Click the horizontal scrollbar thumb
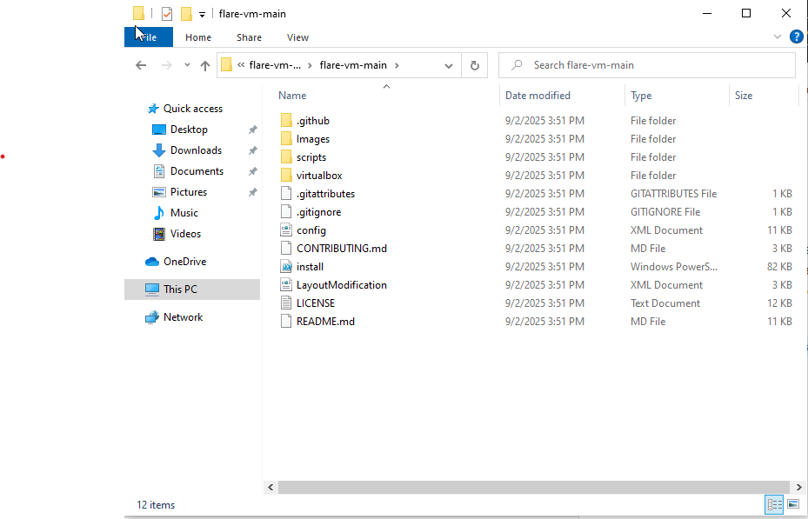Viewport: 808px width, 519px height. point(534,487)
